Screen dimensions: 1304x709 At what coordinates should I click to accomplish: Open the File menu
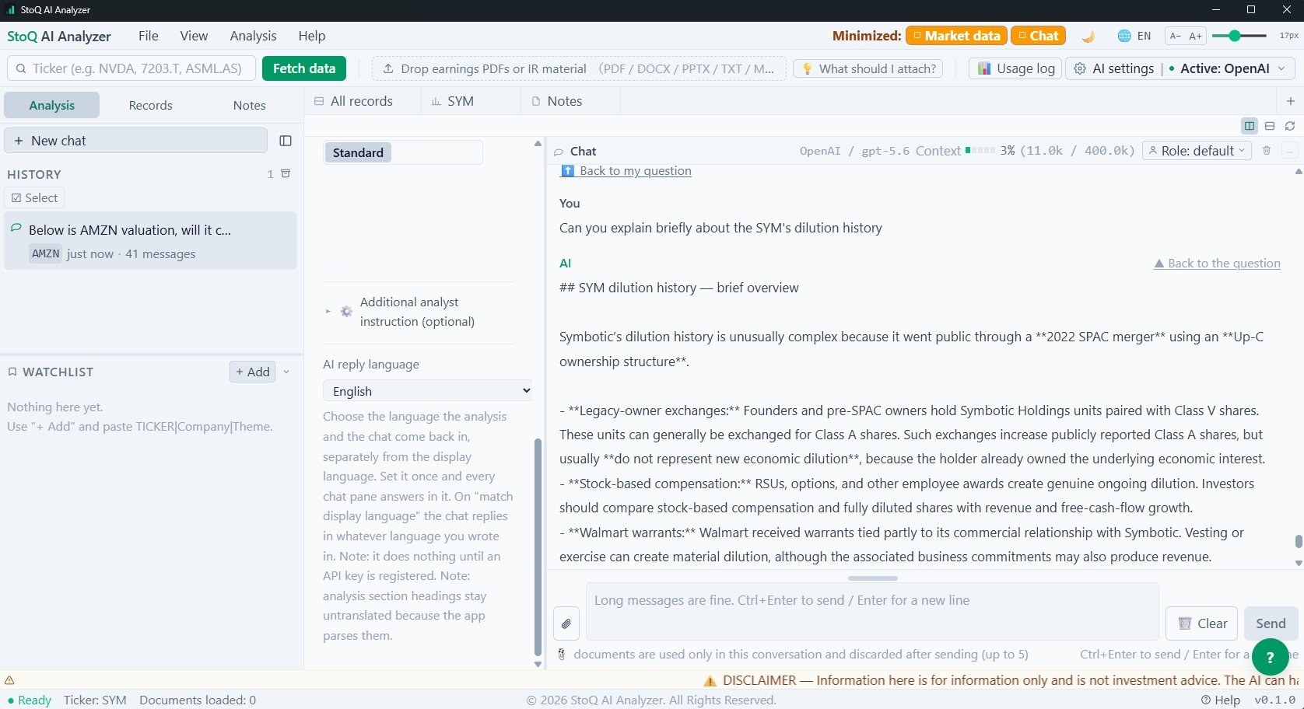point(149,36)
